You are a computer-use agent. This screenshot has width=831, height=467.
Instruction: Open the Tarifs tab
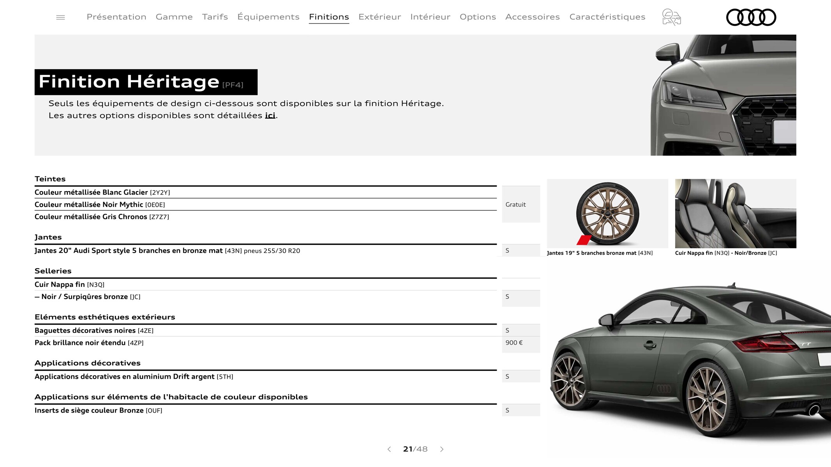[x=215, y=17]
